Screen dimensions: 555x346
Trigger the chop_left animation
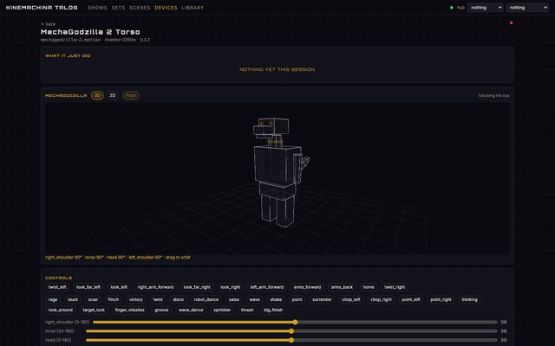click(x=350, y=299)
